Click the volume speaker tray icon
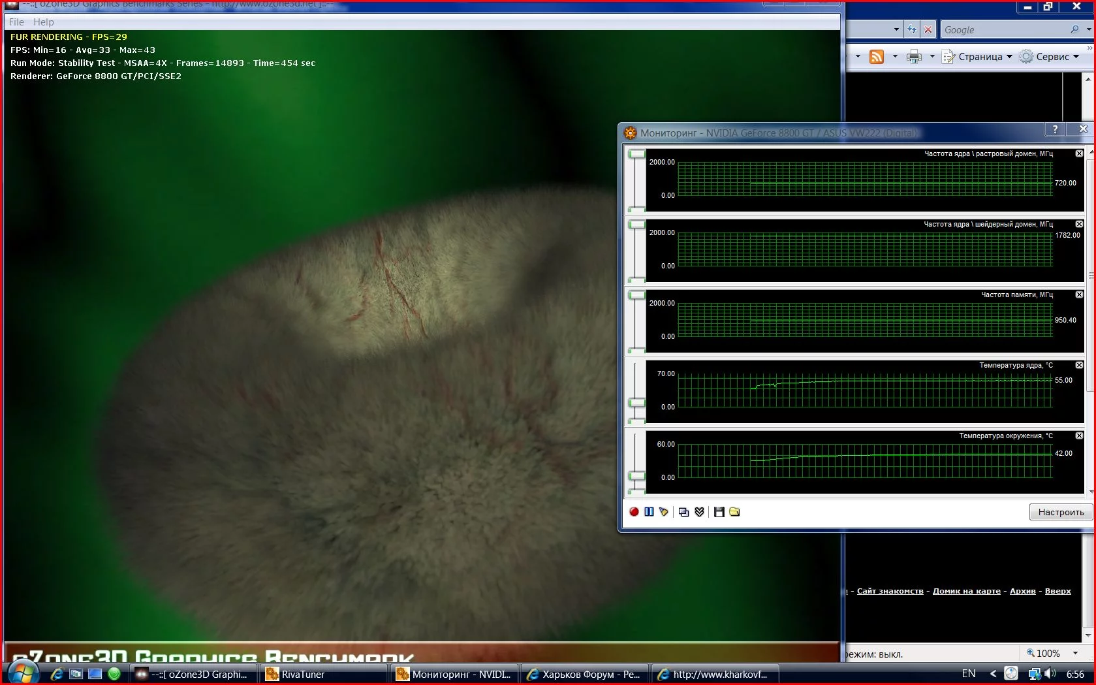This screenshot has width=1096, height=685. [x=1050, y=674]
